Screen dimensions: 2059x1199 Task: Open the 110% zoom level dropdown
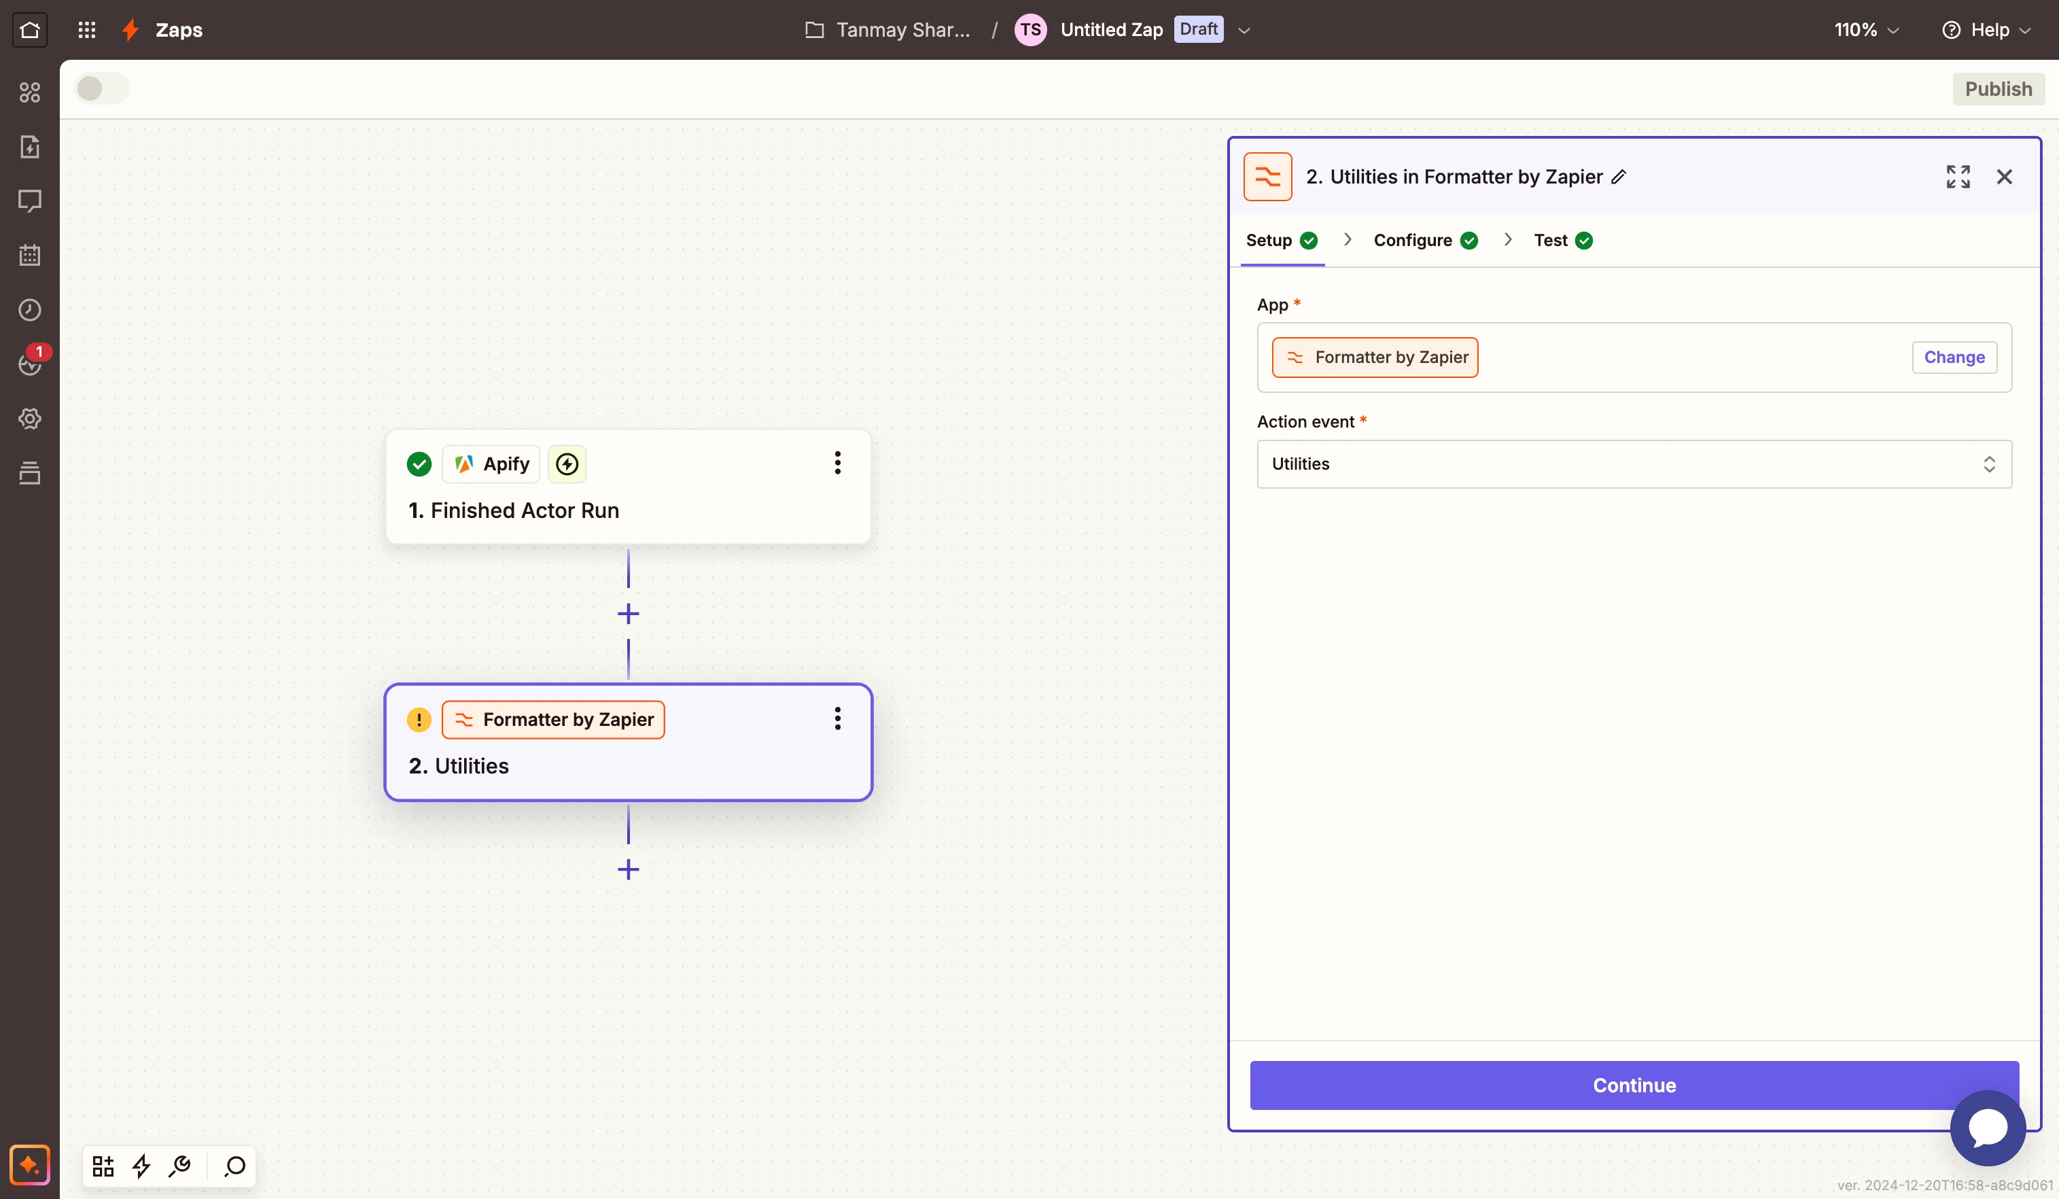coord(1866,30)
